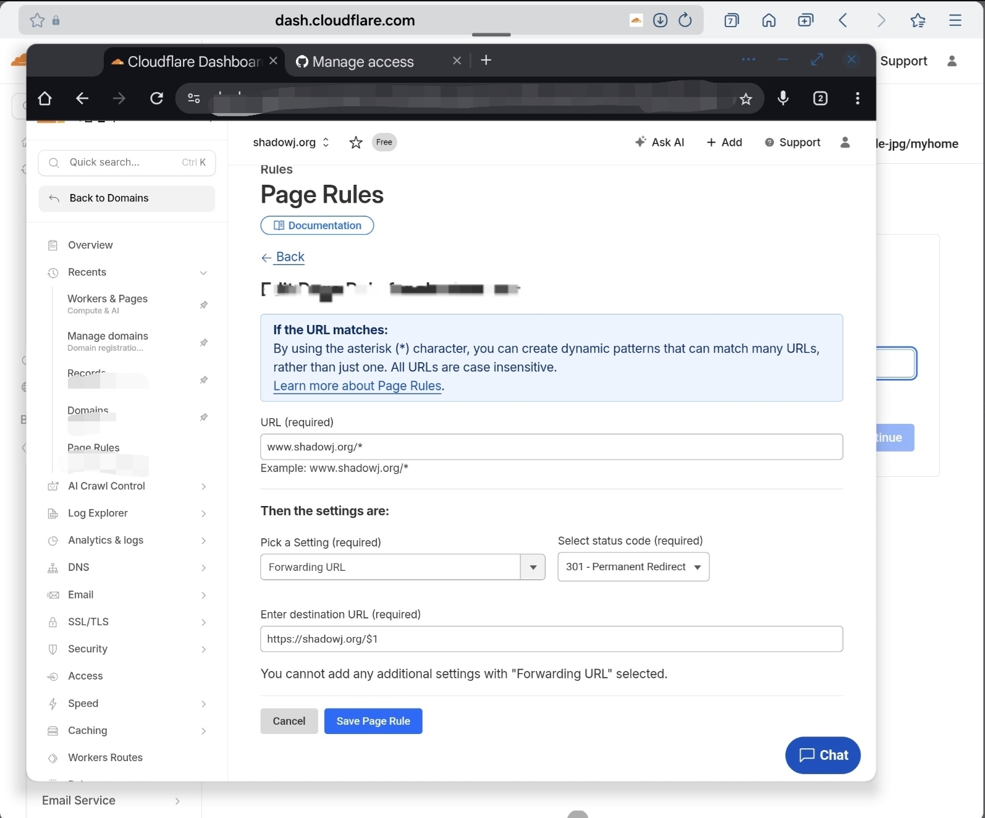Switch to the Manage access tab
The image size is (985, 818).
click(363, 61)
